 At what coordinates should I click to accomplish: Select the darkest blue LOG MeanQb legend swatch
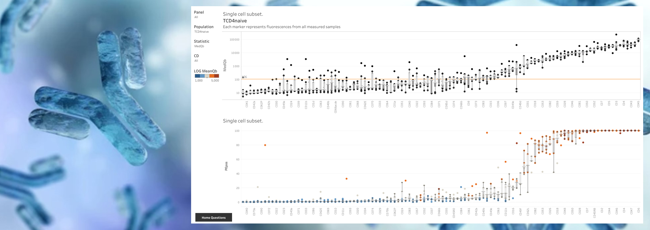pos(197,76)
